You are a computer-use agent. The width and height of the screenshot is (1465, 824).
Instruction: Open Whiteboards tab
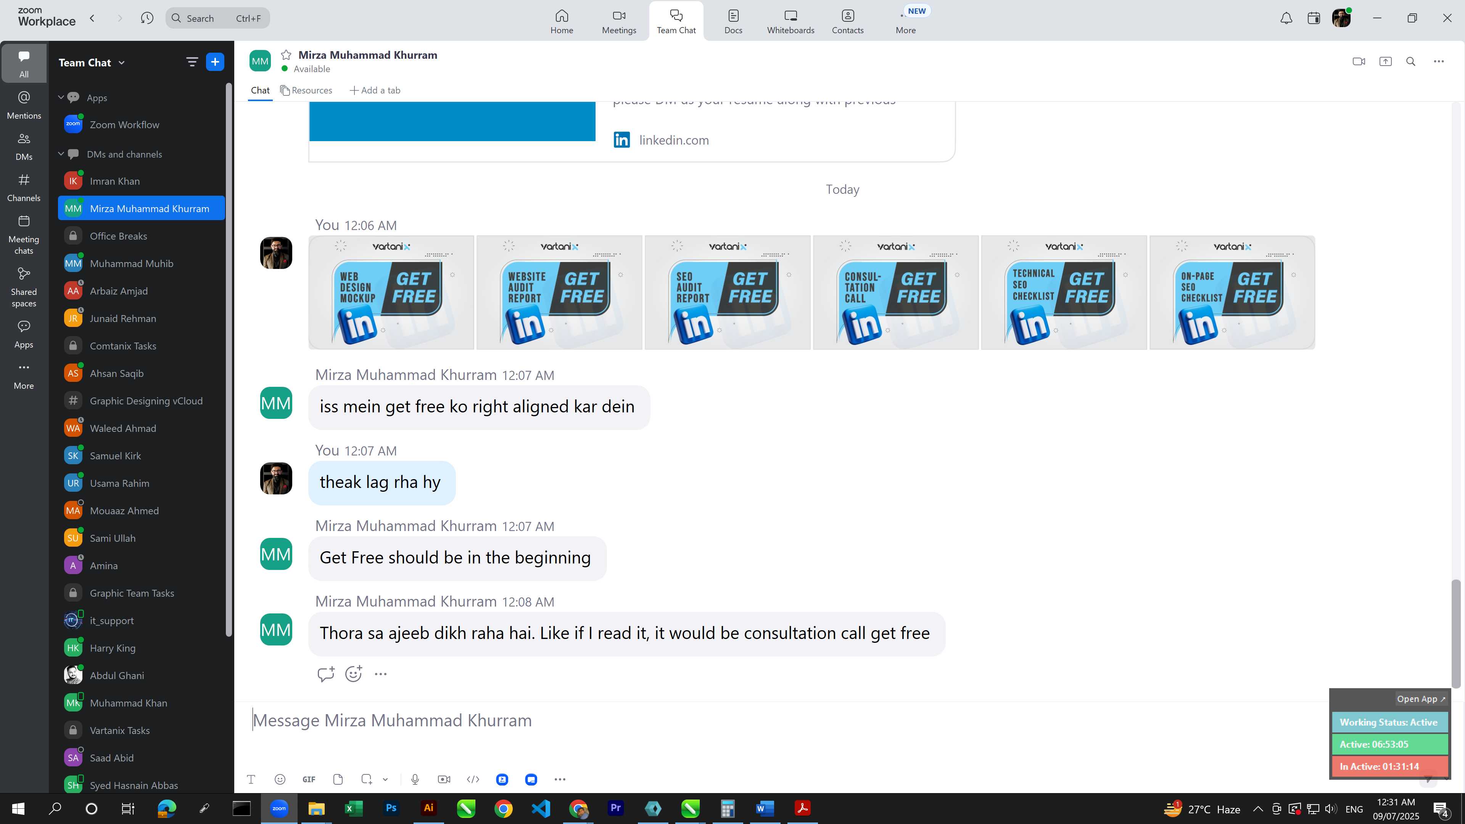tap(790, 22)
